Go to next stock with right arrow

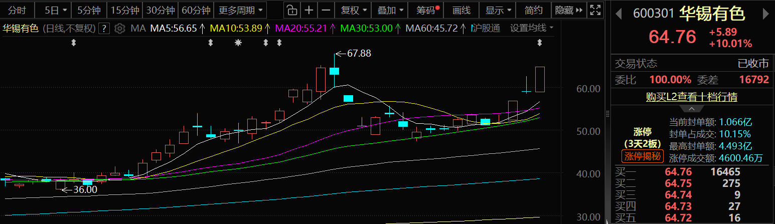tap(765, 13)
